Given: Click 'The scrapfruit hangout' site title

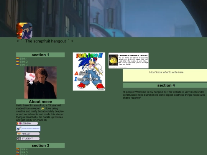Looking at the screenshot, I should click(x=45, y=41).
